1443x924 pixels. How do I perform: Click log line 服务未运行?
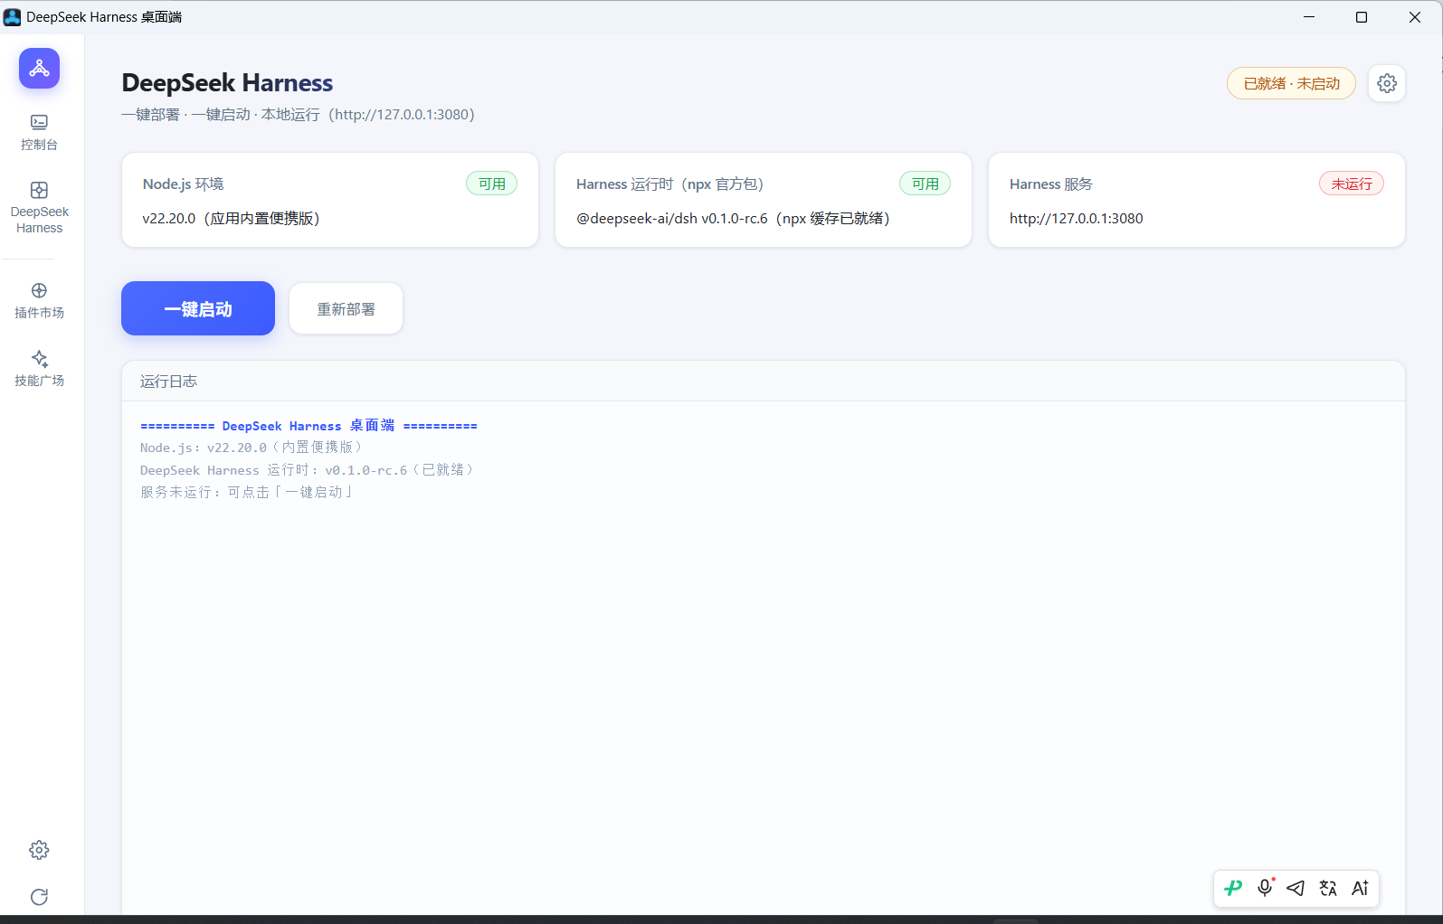246,492
